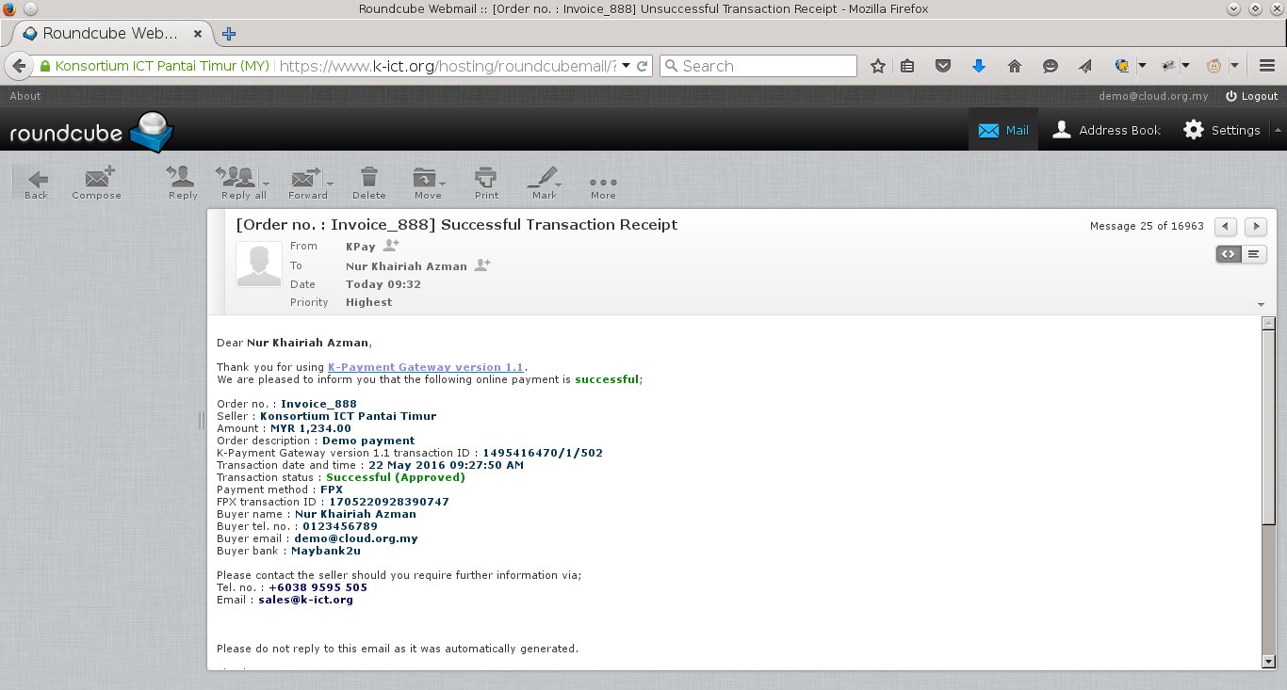Click the monkey extension icon
The width and height of the screenshot is (1287, 690).
[x=1214, y=66]
